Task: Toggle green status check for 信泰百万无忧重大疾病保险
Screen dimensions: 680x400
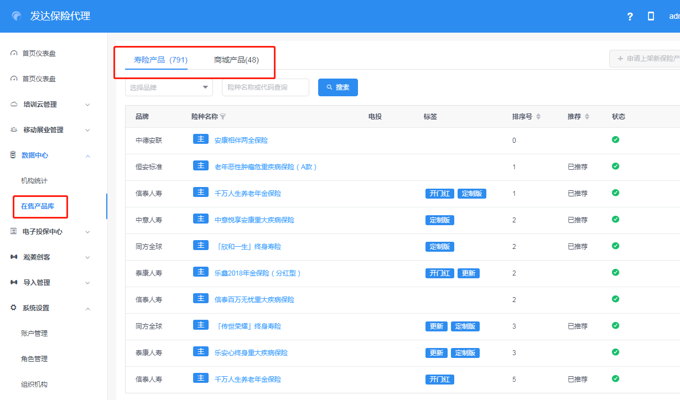Action: tap(615, 299)
